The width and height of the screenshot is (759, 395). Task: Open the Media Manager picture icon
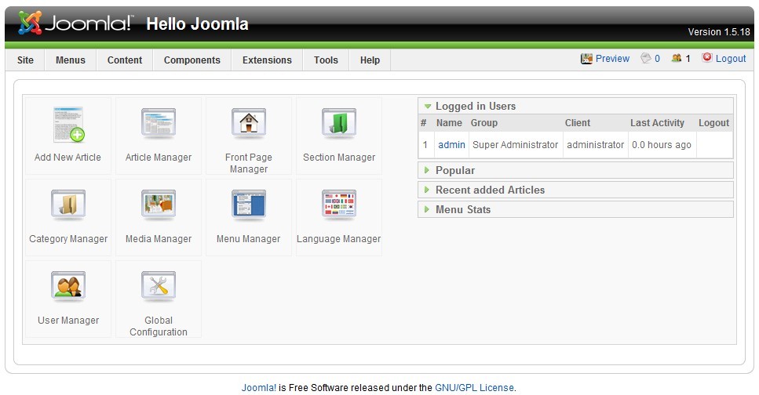point(159,205)
